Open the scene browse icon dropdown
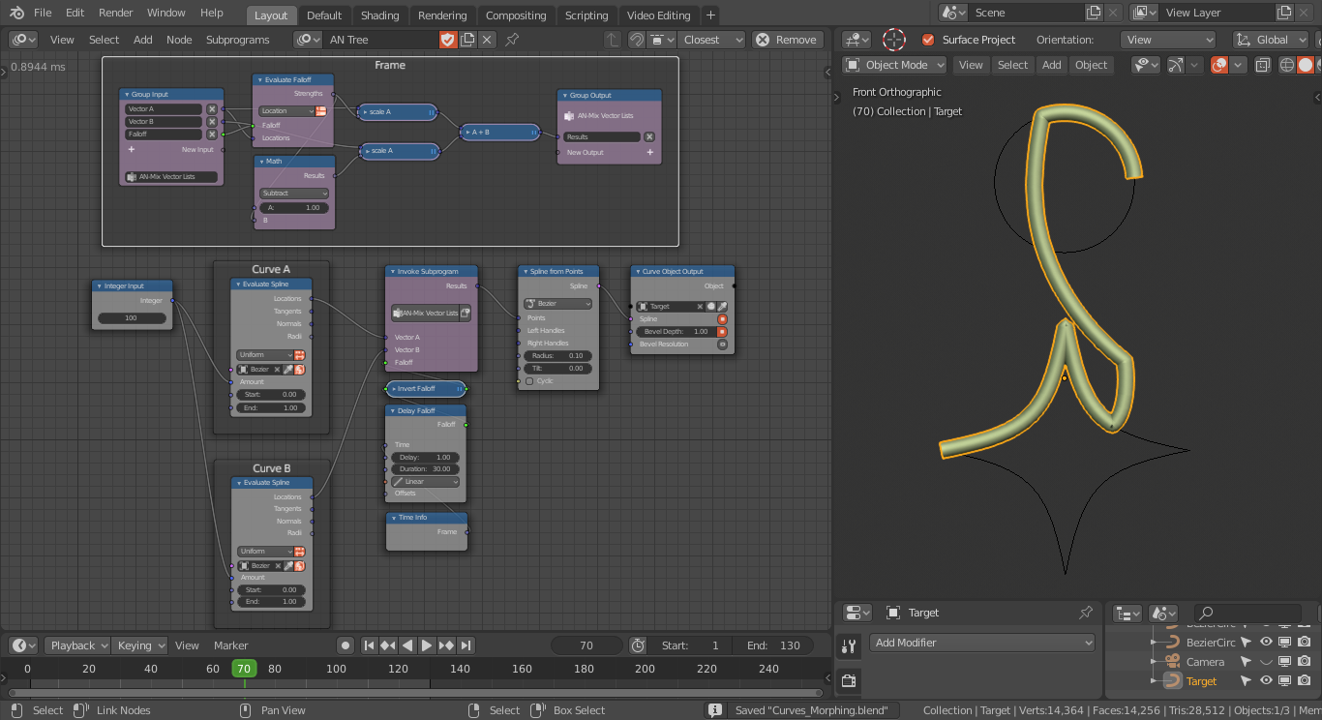The height and width of the screenshot is (720, 1322). 953,13
